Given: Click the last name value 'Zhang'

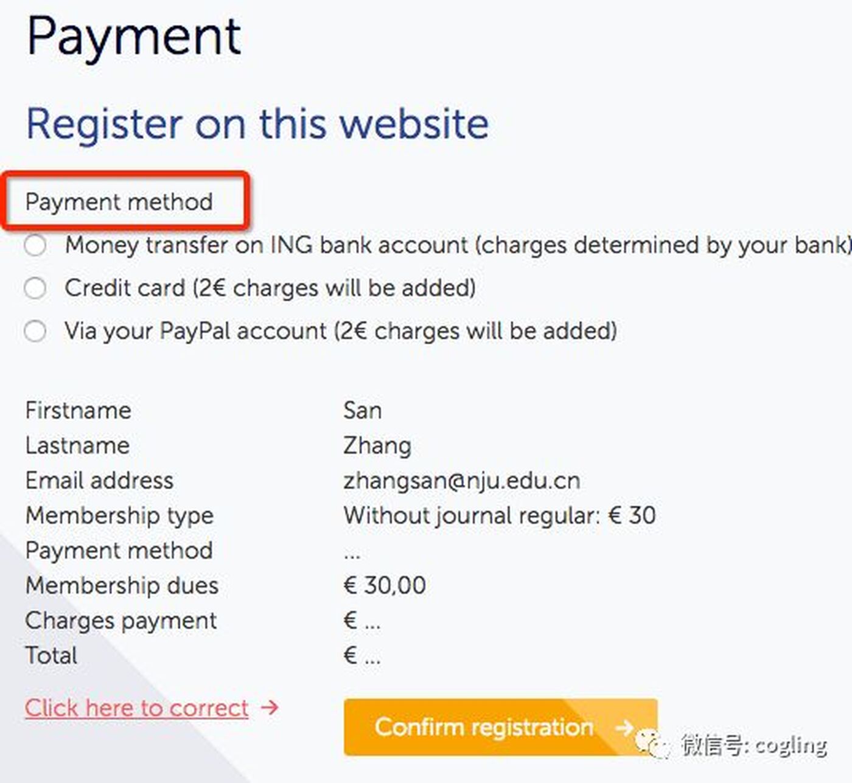Looking at the screenshot, I should [377, 446].
